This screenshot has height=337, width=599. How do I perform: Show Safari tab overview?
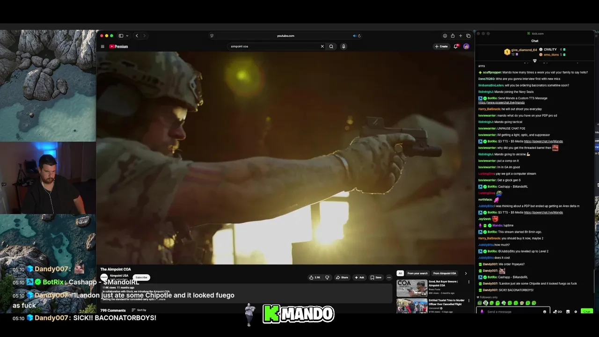468,36
